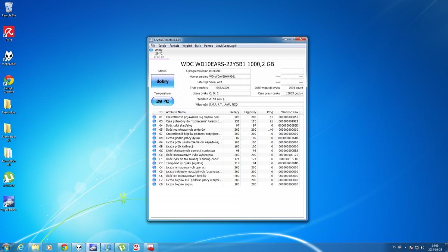Image resolution: width=448 pixels, height=252 pixels.
Task: Open the PL language indicator
Action: [x=395, y=247]
